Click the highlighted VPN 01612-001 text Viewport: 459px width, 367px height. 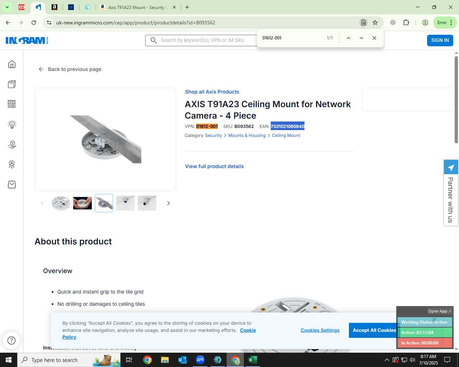point(207,127)
